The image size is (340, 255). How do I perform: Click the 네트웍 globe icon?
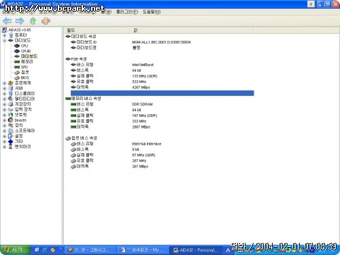coord(11,115)
